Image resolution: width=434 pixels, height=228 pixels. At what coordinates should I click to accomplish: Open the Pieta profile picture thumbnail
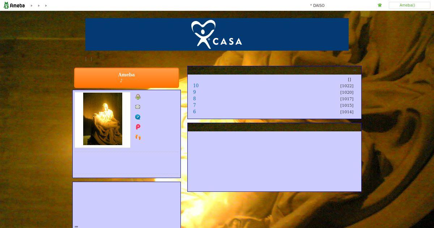pos(103,119)
